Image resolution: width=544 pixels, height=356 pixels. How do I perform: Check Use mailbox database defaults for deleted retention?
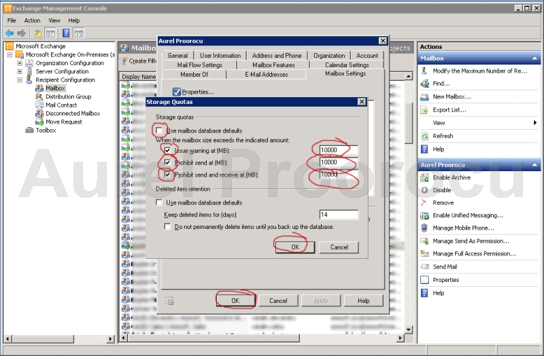tap(159, 202)
